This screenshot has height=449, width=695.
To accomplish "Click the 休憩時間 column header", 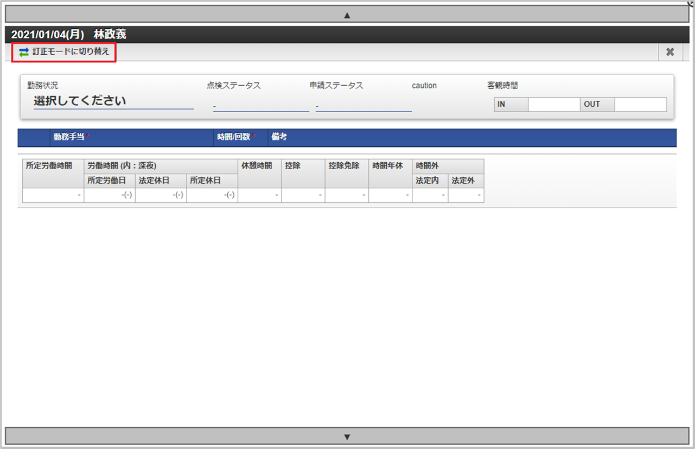I will pyautogui.click(x=259, y=166).
